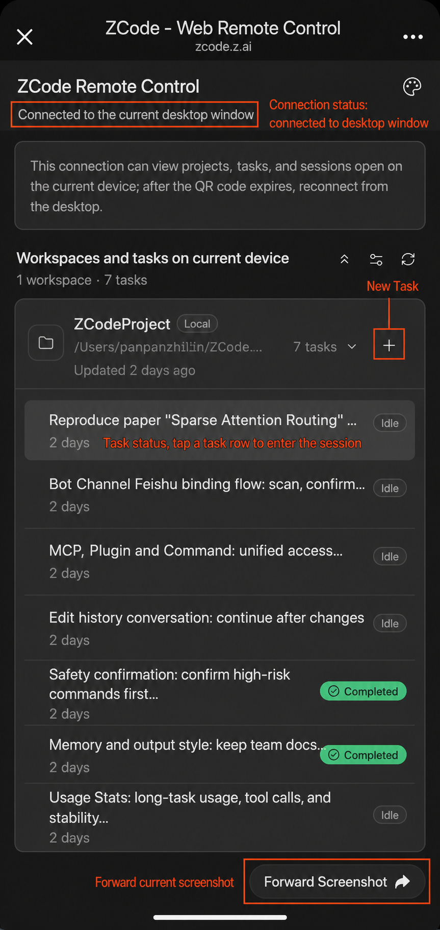440x930 pixels.
Task: Collapse all workspaces with double-chevron icon
Action: pos(345,259)
